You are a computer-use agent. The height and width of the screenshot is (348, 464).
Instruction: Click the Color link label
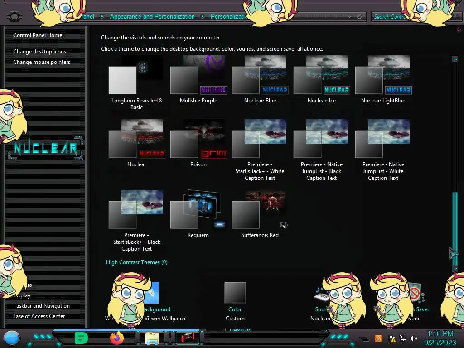tap(235, 309)
